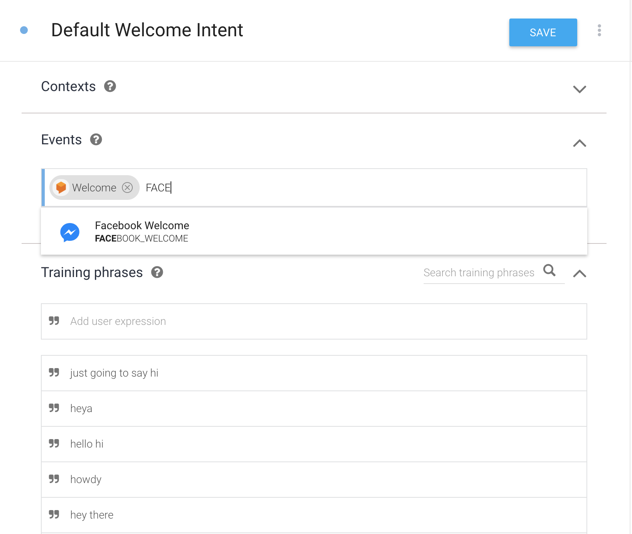This screenshot has height=534, width=632.
Task: Expand the Contexts section
Action: 580,89
